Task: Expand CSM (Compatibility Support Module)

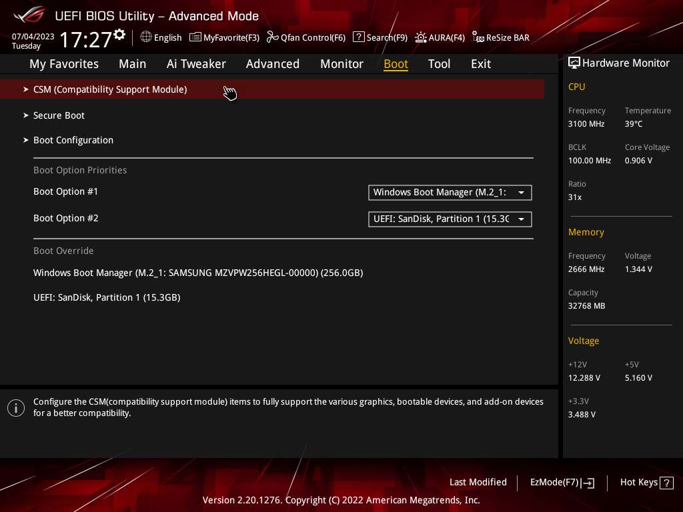Action: pos(272,89)
